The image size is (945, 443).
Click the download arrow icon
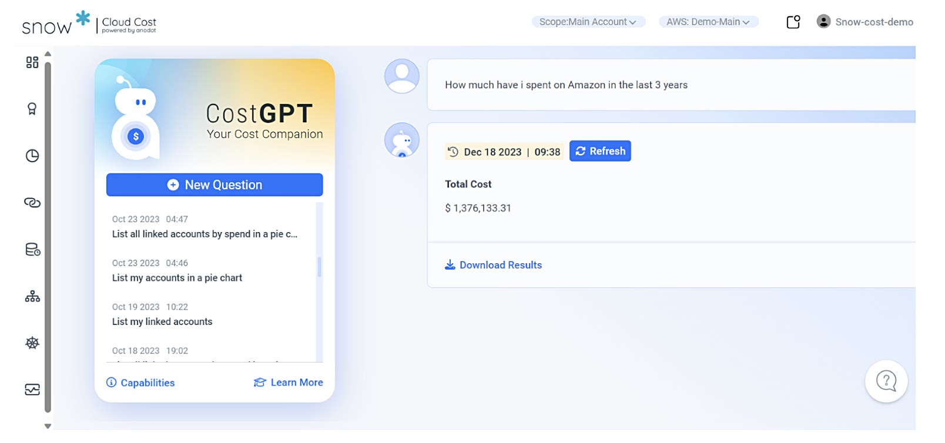[x=450, y=265]
